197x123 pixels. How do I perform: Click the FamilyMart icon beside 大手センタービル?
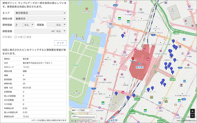point(119,18)
